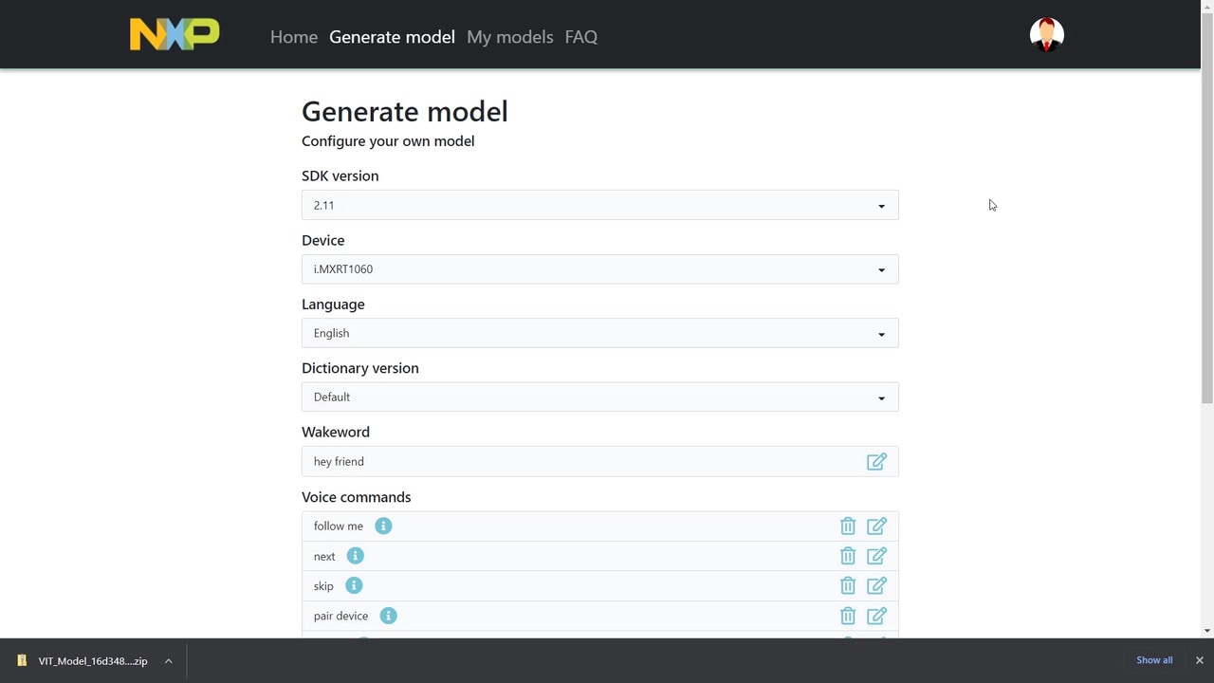Delete the 'pair device' voice command

pos(848,617)
